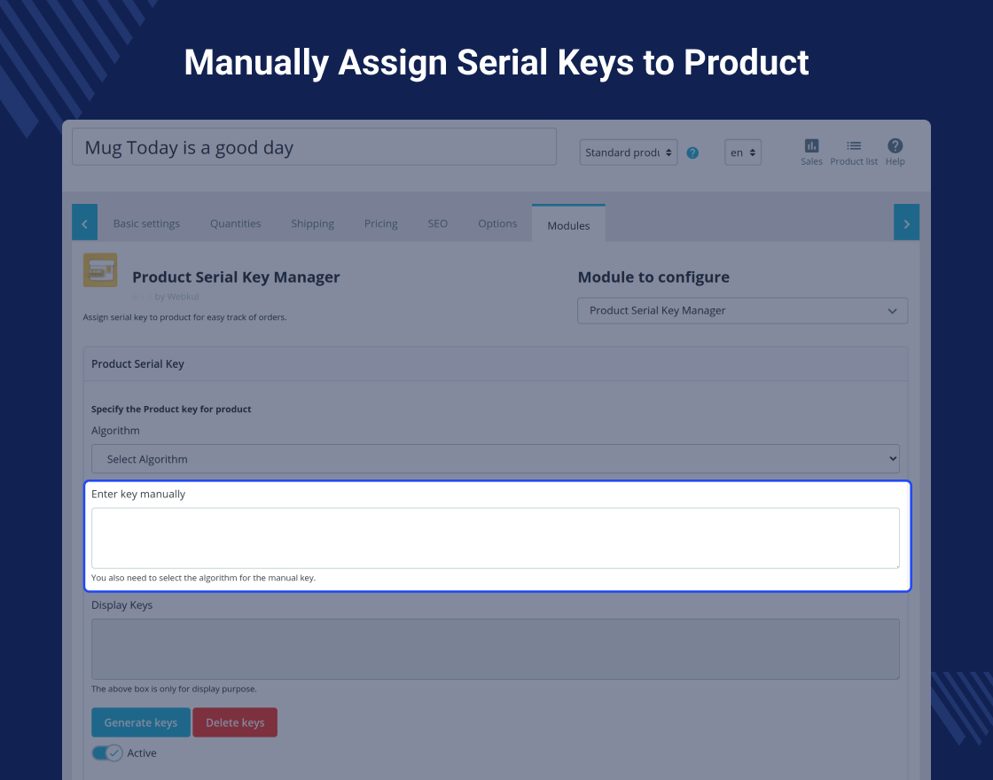Image resolution: width=993 pixels, height=780 pixels.
Task: Click 'Specify the Product key for product' text
Action: pyautogui.click(x=171, y=409)
